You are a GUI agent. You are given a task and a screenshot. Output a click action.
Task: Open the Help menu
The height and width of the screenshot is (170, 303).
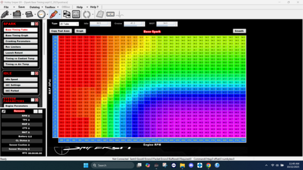point(80,7)
